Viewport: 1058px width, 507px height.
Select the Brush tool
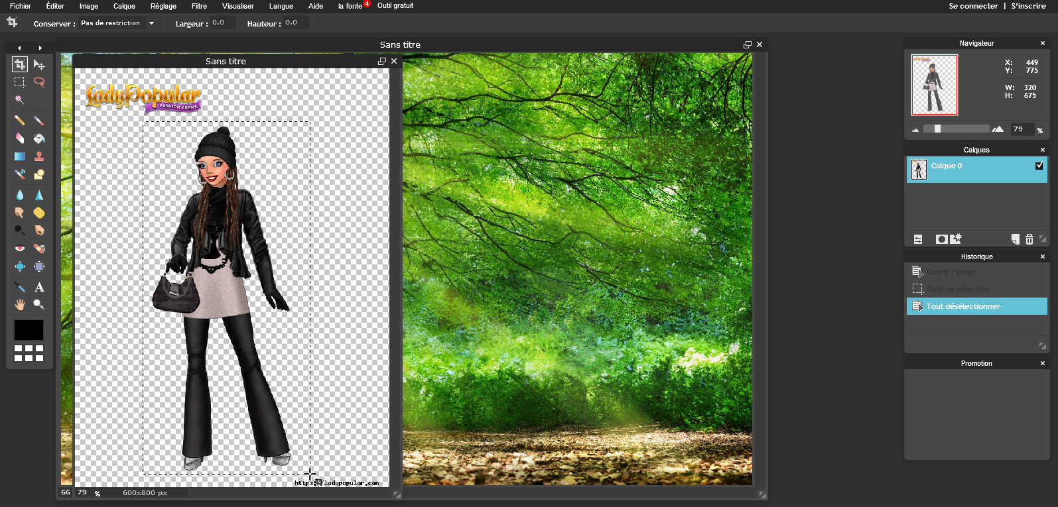coord(39,121)
